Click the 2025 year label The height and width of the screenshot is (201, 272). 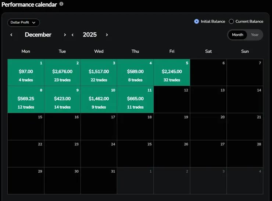[90, 35]
